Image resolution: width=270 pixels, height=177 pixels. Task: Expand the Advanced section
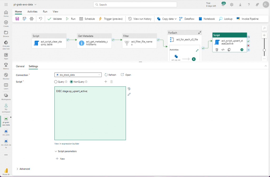click(x=24, y=169)
